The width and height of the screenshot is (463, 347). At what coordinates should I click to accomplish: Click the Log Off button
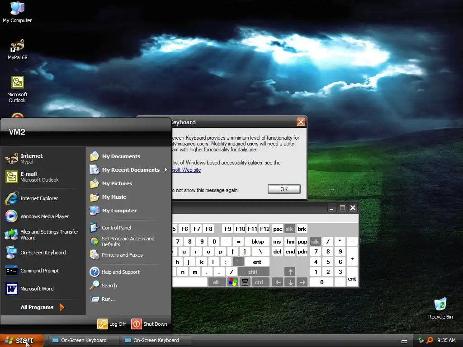point(112,324)
